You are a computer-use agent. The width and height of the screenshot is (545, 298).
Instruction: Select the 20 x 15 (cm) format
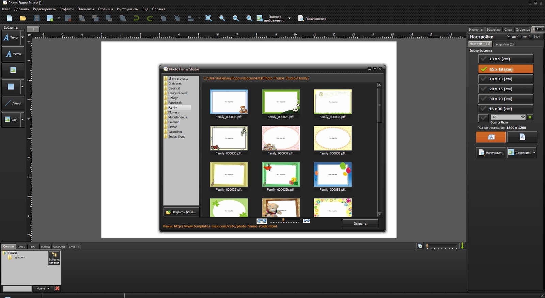tap(506, 89)
